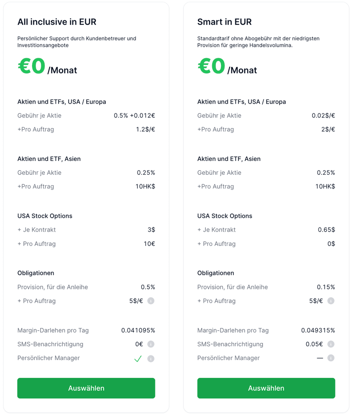Click info icon for All inclusive SMS-Benachrichtigung
Image resolution: width=352 pixels, height=416 pixels.
[x=151, y=344]
